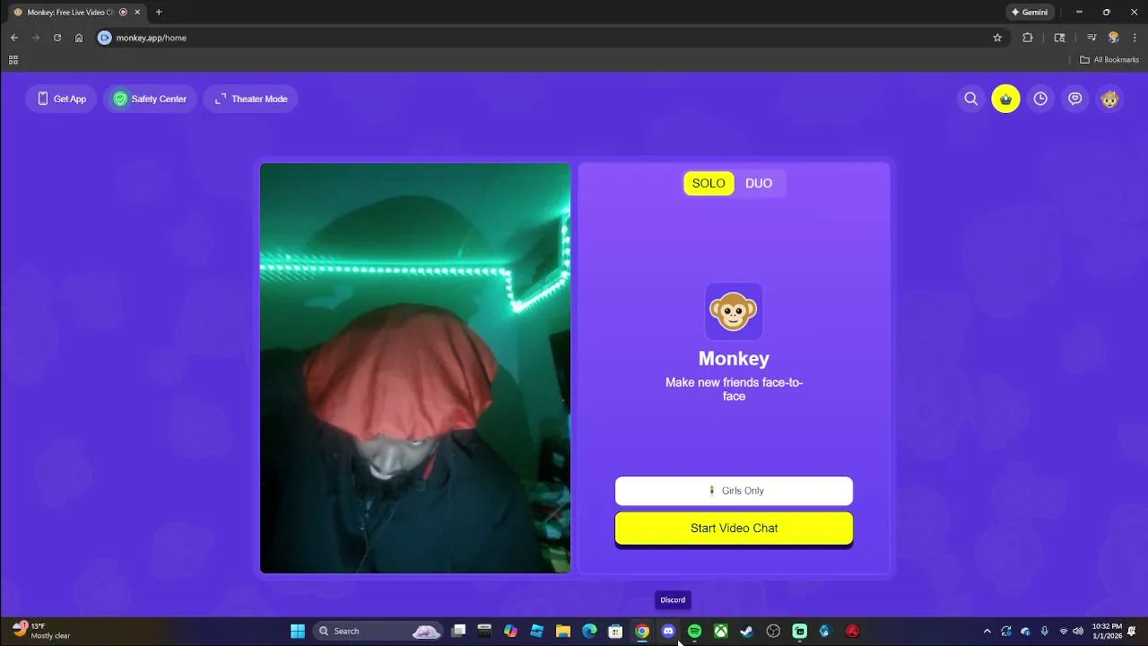Click the webcam preview video
Viewport: 1148px width, 646px height.
pyautogui.click(x=415, y=368)
